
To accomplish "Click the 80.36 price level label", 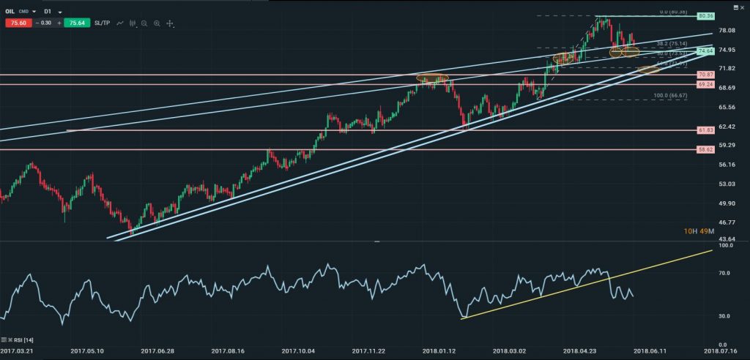I will 705,16.
